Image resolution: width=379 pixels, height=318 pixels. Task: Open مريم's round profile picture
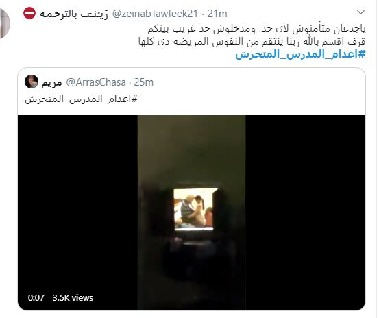[x=32, y=82]
